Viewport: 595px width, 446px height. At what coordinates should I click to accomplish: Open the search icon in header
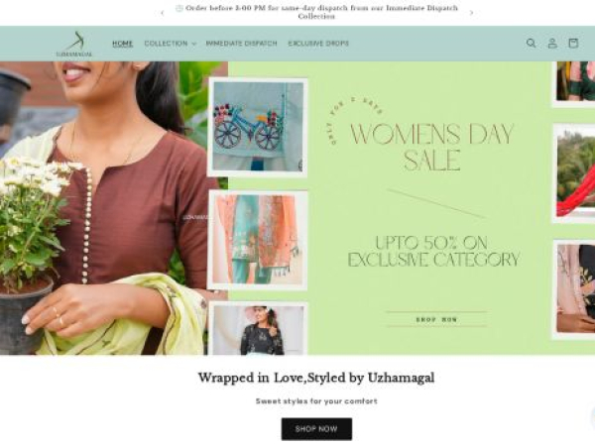click(x=531, y=44)
